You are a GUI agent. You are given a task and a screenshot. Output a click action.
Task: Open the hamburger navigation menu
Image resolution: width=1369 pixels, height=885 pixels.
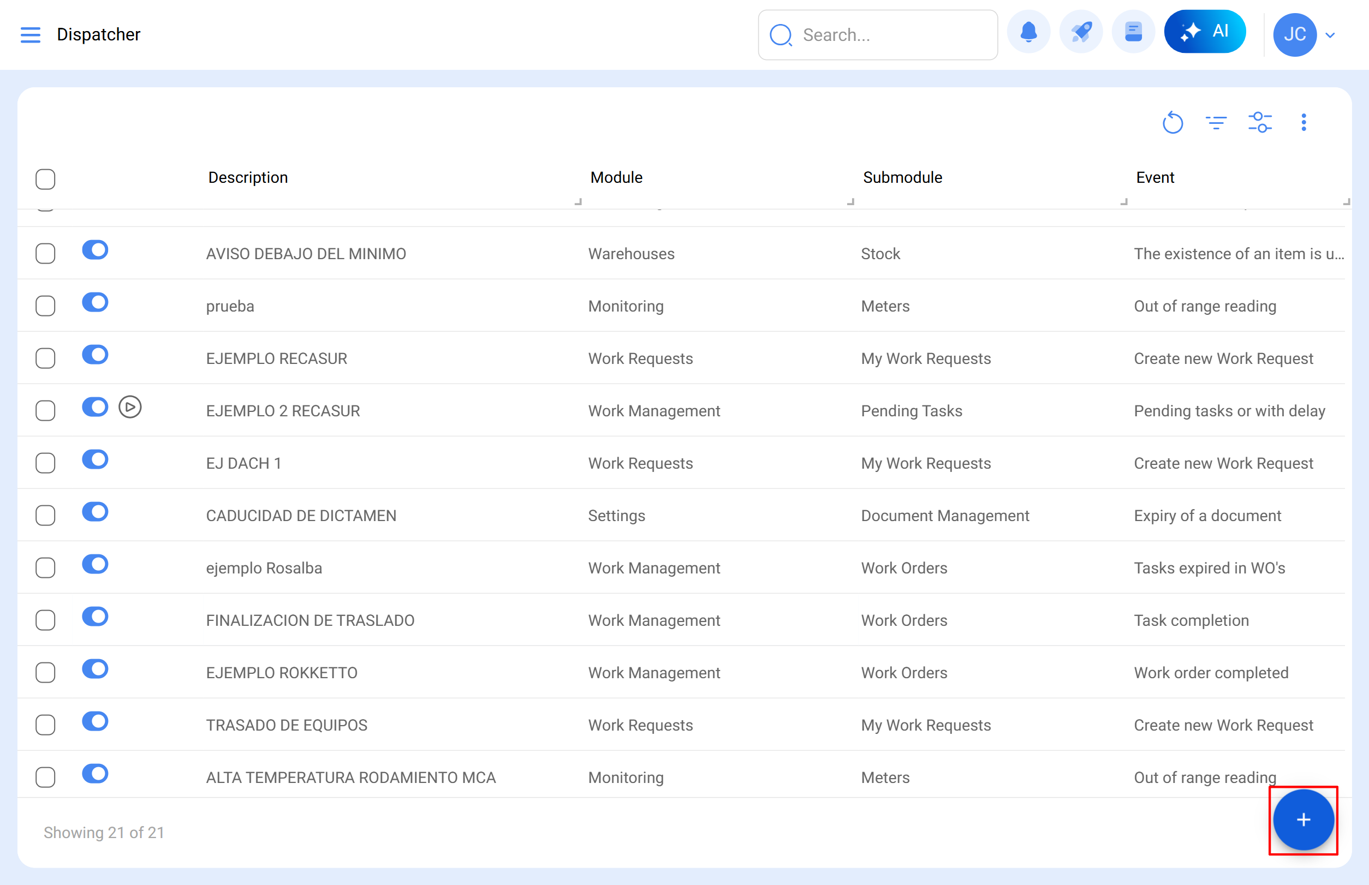coord(30,35)
